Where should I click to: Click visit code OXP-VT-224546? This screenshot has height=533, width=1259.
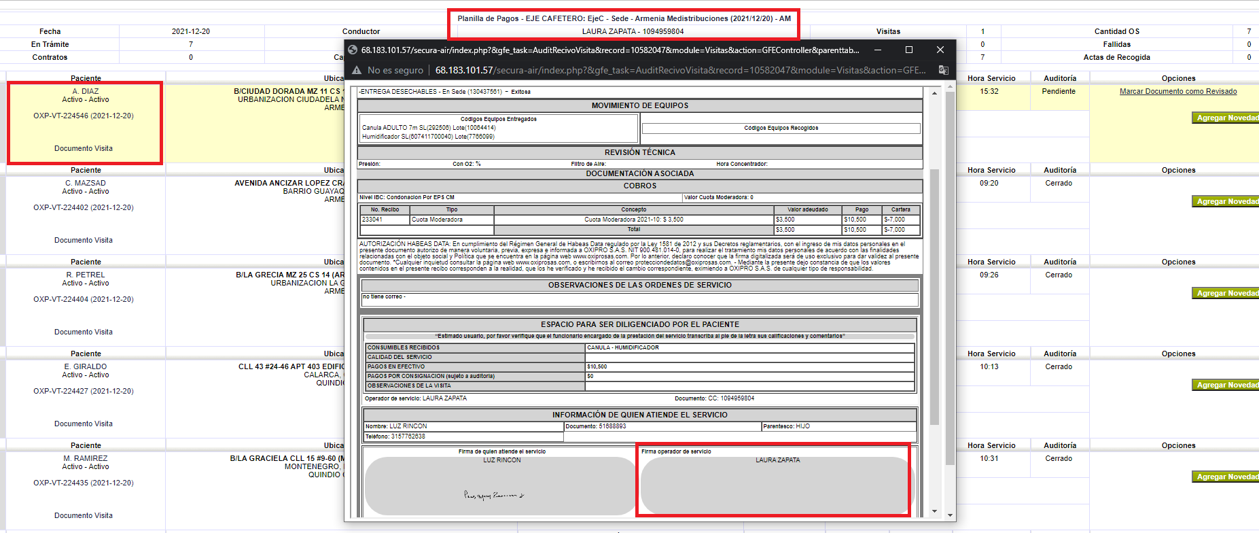tap(84, 116)
